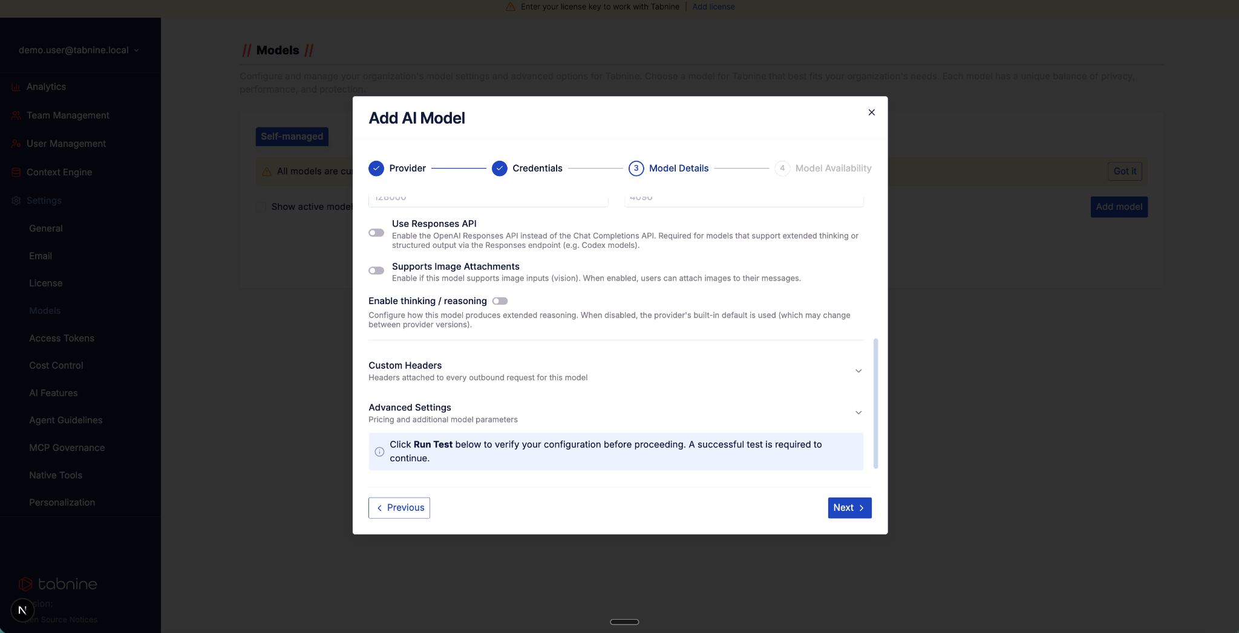The height and width of the screenshot is (633, 1239).
Task: Click the Credentials completed step checkmark
Action: point(499,168)
